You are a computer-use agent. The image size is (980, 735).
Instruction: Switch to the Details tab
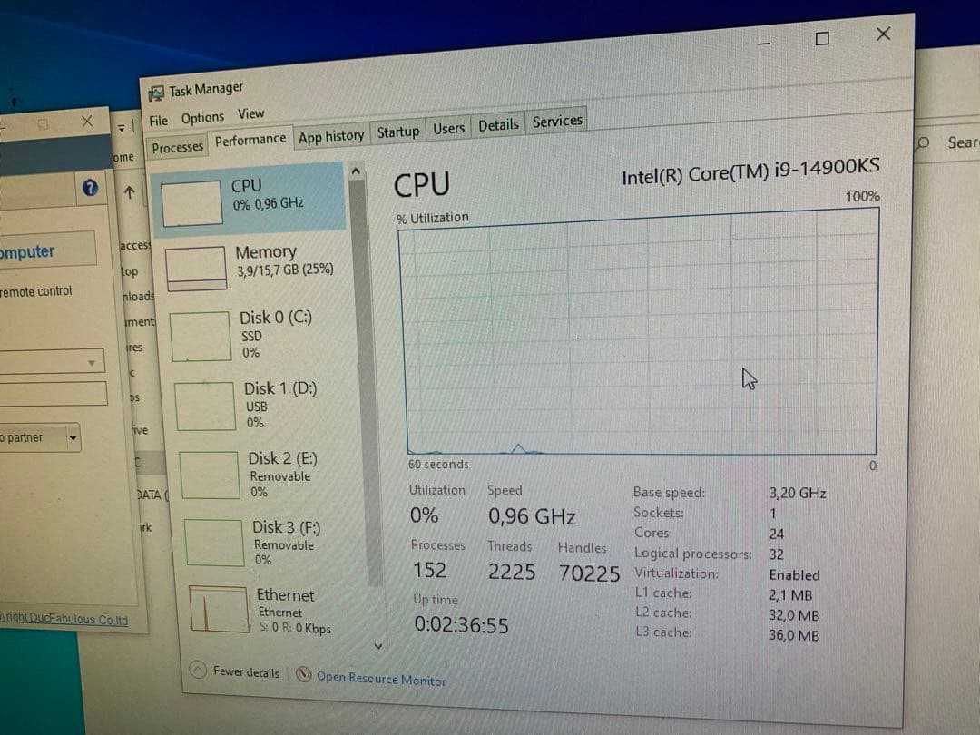(x=498, y=125)
